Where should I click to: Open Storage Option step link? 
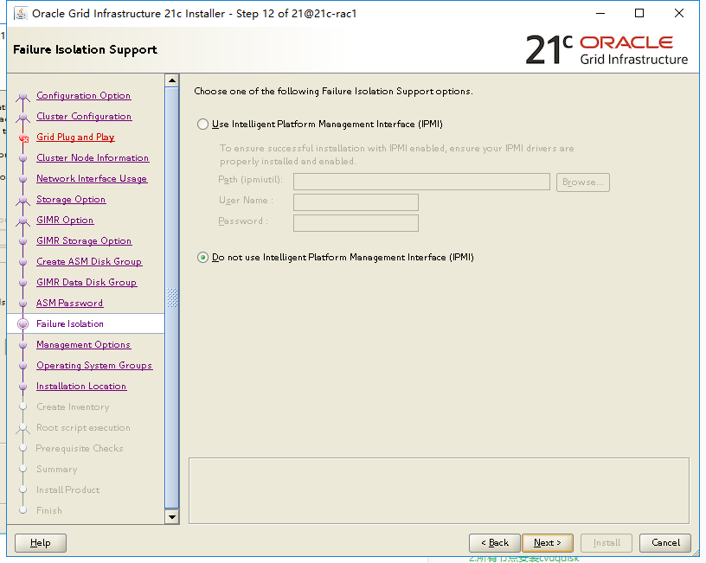point(71,199)
